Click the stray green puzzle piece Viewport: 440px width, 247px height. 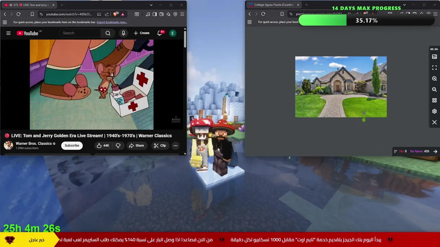[364, 120]
